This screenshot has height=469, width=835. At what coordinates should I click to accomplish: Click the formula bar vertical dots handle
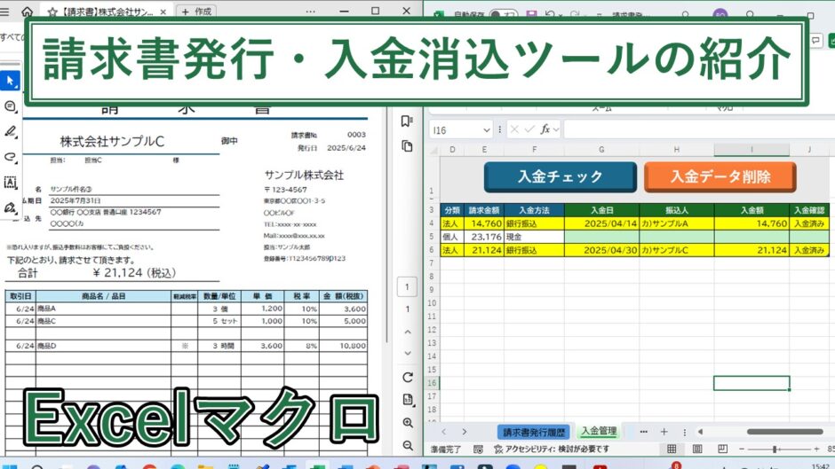(x=499, y=129)
